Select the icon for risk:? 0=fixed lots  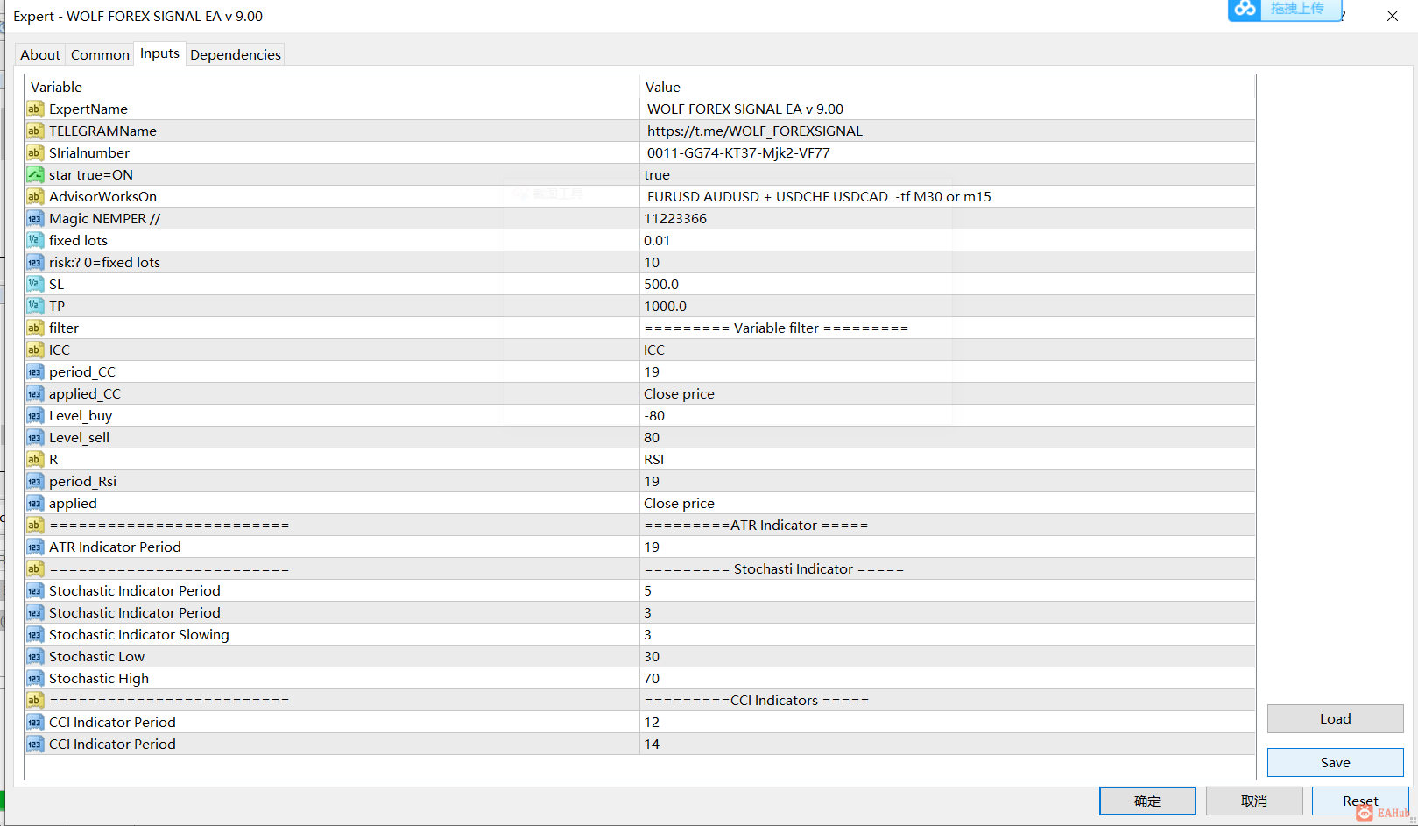point(34,262)
